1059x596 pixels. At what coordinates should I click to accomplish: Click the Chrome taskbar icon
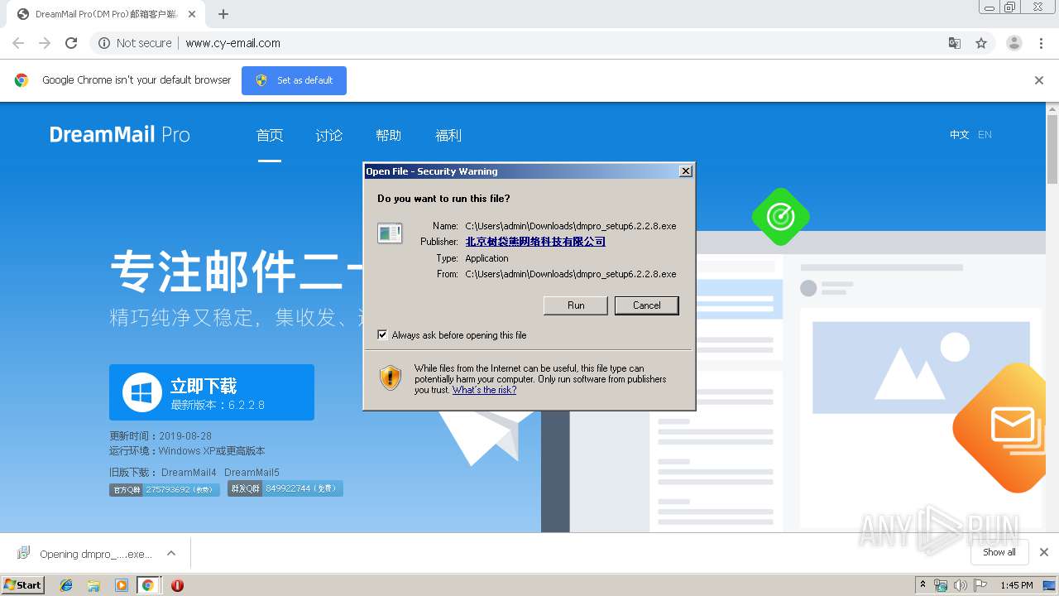tap(148, 585)
